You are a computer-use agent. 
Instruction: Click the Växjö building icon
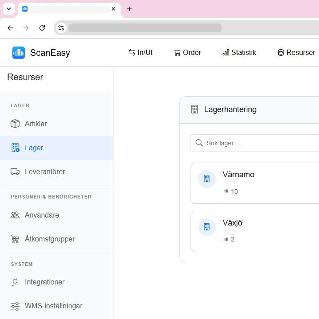207,227
